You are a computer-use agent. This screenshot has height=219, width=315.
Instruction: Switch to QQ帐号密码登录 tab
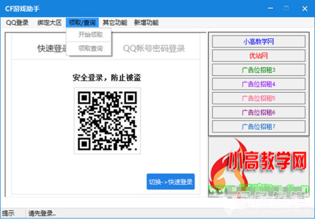point(154,48)
